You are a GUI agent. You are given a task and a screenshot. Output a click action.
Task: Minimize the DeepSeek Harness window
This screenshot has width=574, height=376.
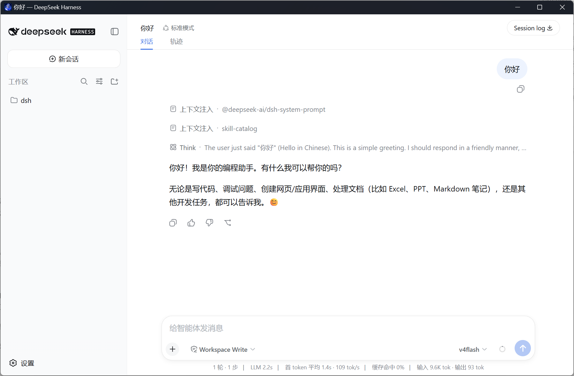click(517, 7)
